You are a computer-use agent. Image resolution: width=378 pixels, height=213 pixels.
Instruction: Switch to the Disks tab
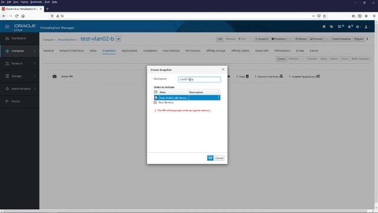pyautogui.click(x=93, y=51)
